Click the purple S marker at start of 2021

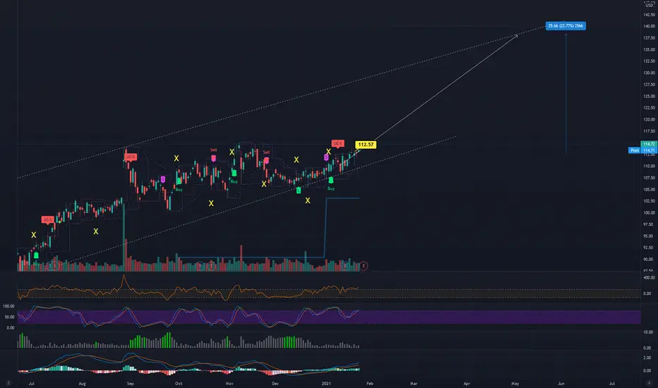click(326, 157)
